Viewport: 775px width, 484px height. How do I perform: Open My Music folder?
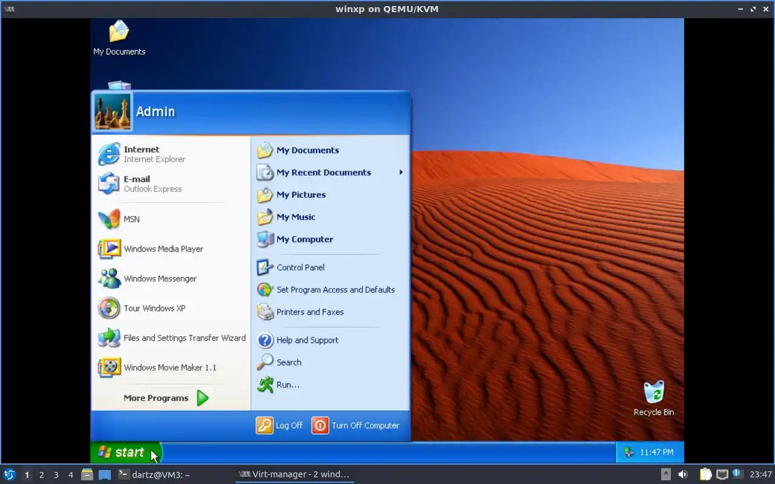330,217
